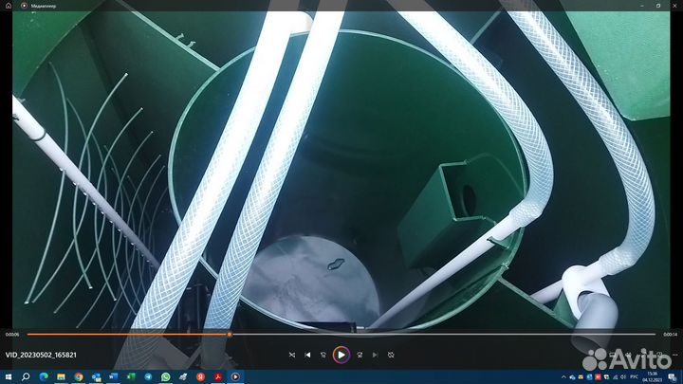The image size is (683, 384).
Task: Click the back arrow in title bar
Action: coord(10,5)
